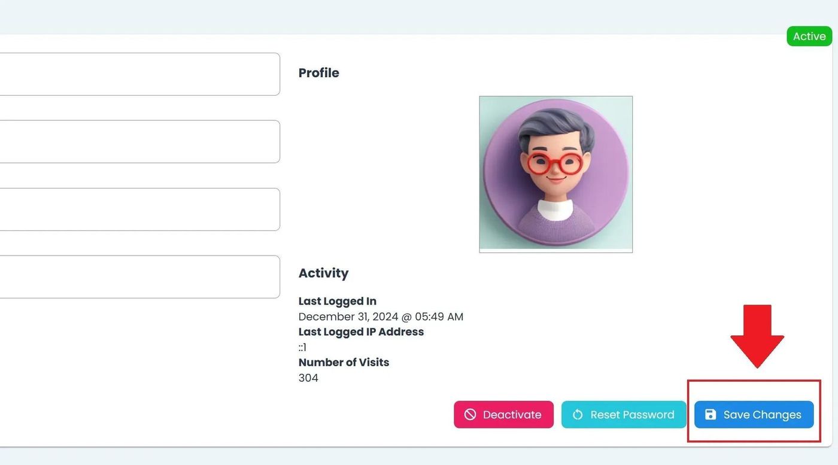Click the ban icon on the Deactivate button

coord(470,415)
